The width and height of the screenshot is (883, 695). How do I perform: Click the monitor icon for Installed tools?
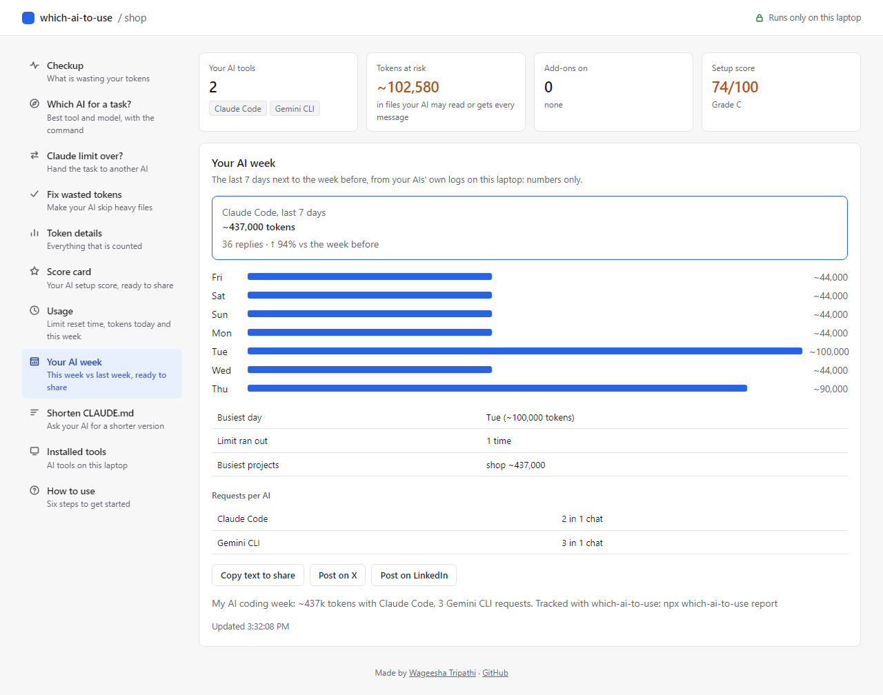pos(34,452)
